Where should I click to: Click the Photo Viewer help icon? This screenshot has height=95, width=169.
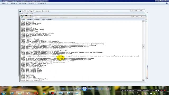pos(167,3)
